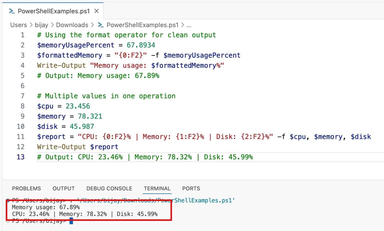Click the breadcrumb ellipsis symbol entry
This screenshot has width=384, height=231.
pyautogui.click(x=189, y=25)
